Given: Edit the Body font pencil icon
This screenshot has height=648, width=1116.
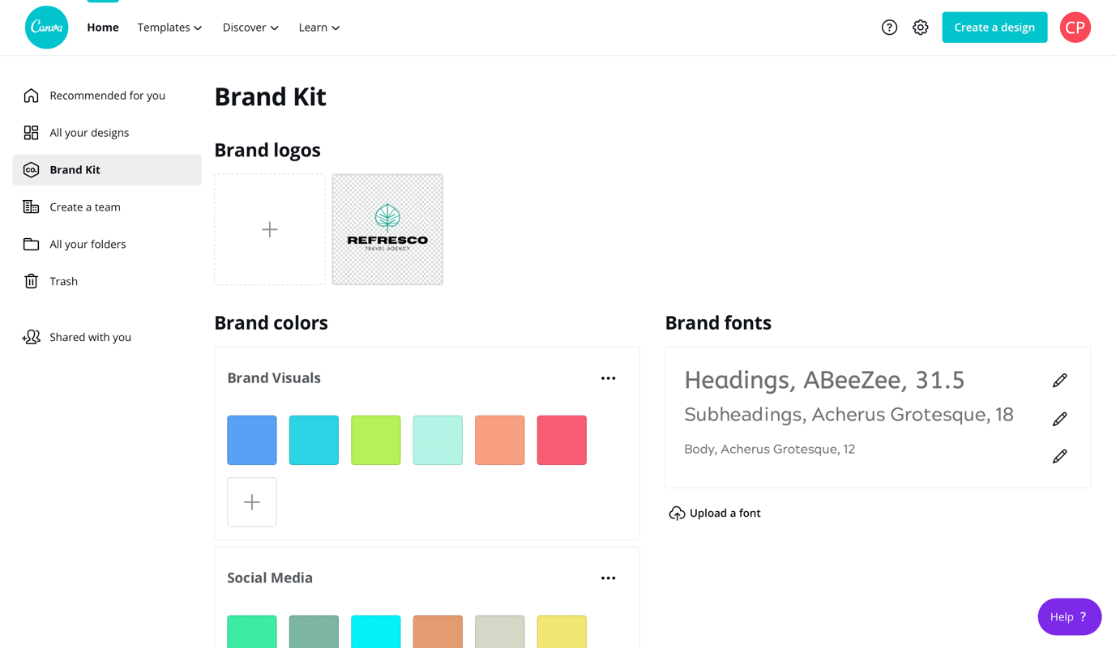Looking at the screenshot, I should pyautogui.click(x=1059, y=457).
